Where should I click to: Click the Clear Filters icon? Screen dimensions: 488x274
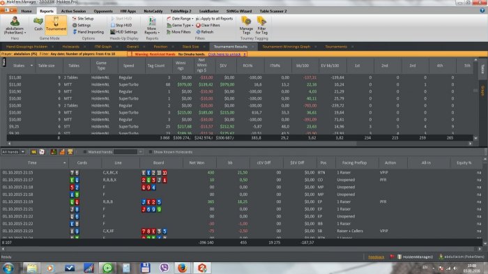coord(198,25)
